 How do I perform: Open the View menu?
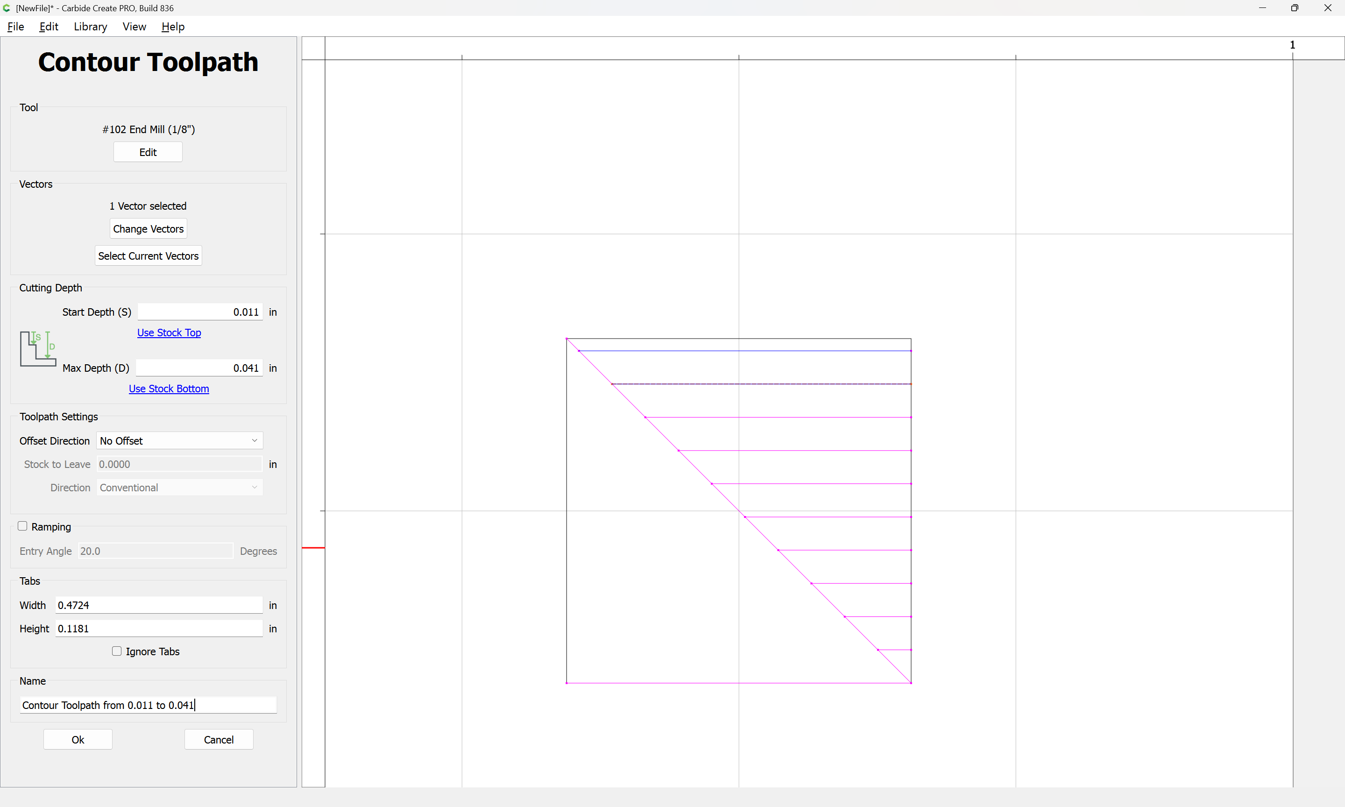click(x=134, y=27)
